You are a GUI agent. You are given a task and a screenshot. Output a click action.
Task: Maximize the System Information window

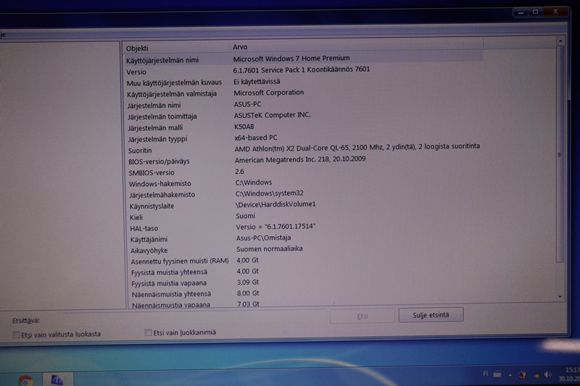pyautogui.click(x=536, y=12)
